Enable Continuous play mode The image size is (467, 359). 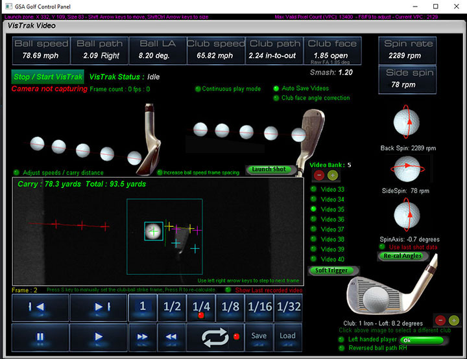tap(198, 89)
